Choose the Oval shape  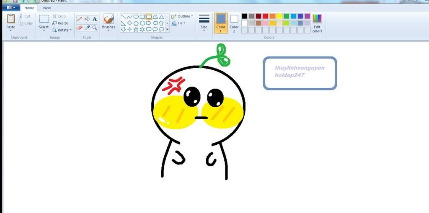136,17
